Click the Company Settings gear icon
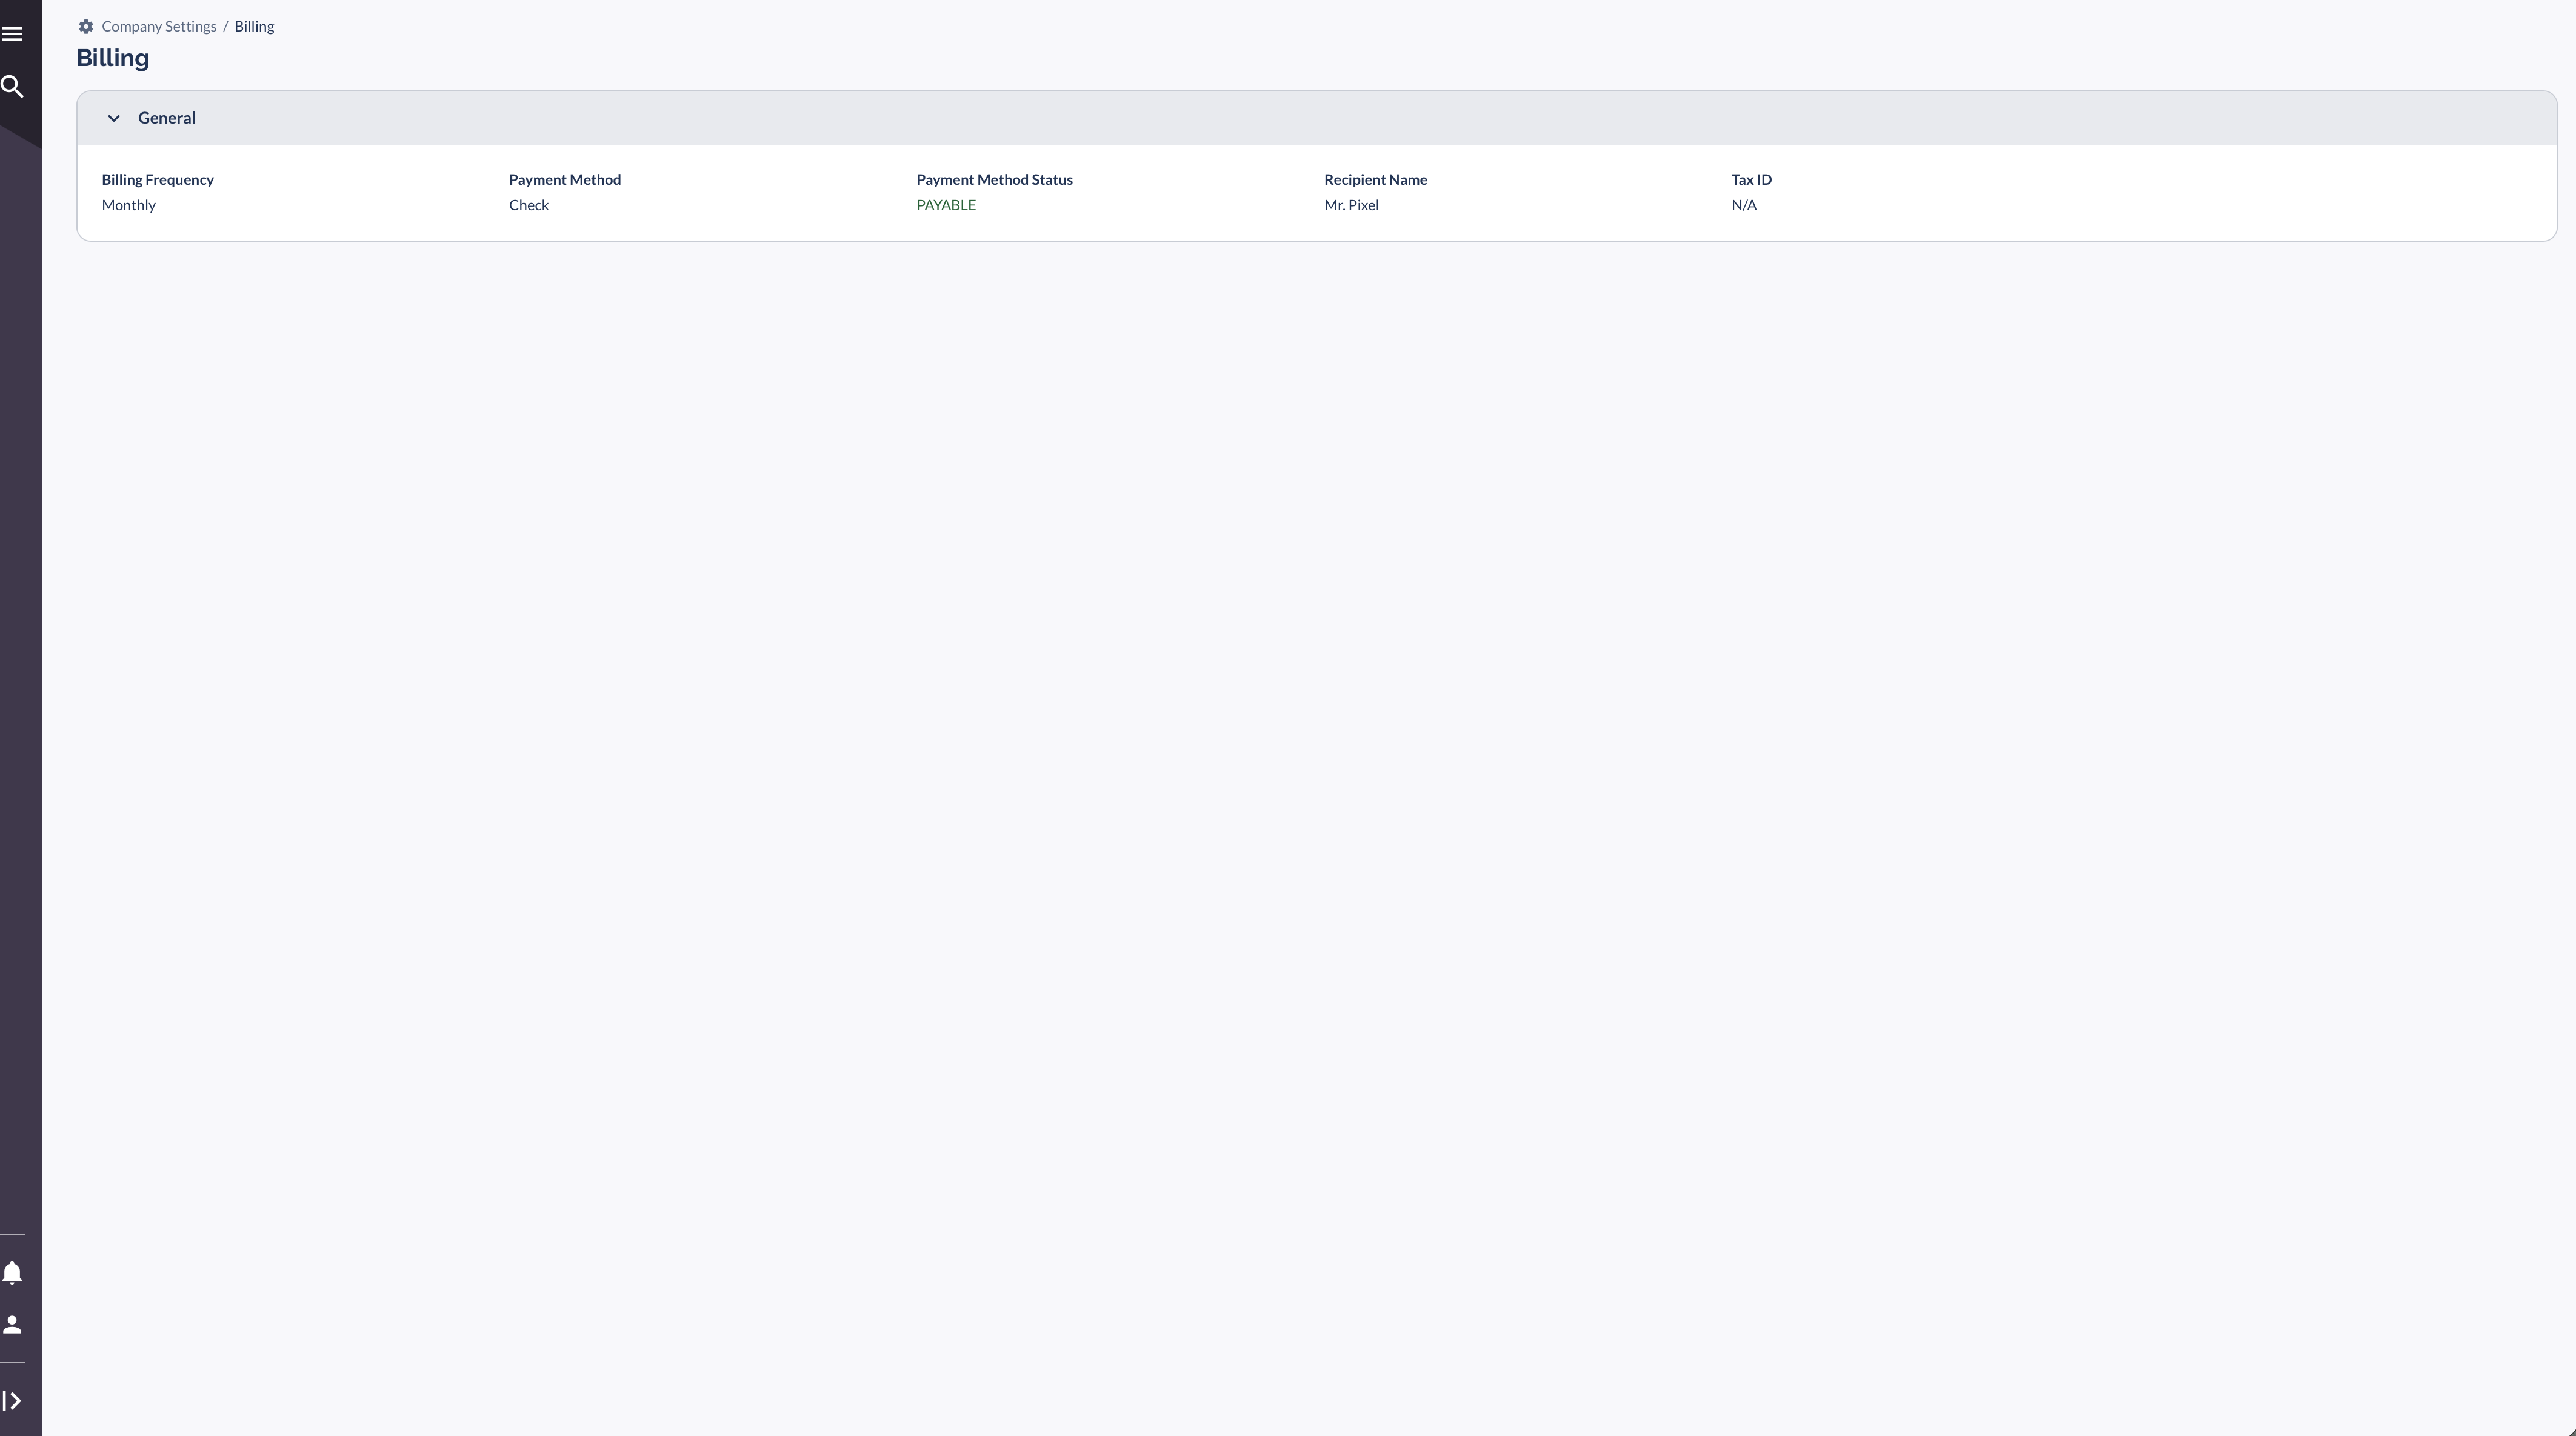The height and width of the screenshot is (1436, 2576). pos(85,26)
